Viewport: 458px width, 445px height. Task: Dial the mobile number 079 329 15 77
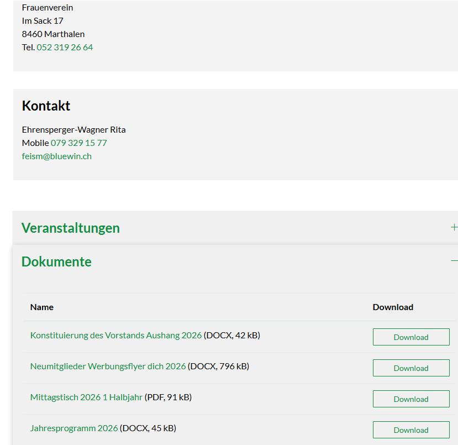pos(79,143)
